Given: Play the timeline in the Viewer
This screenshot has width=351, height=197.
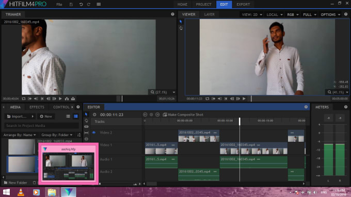Looking at the screenshot, I should (x=244, y=98).
